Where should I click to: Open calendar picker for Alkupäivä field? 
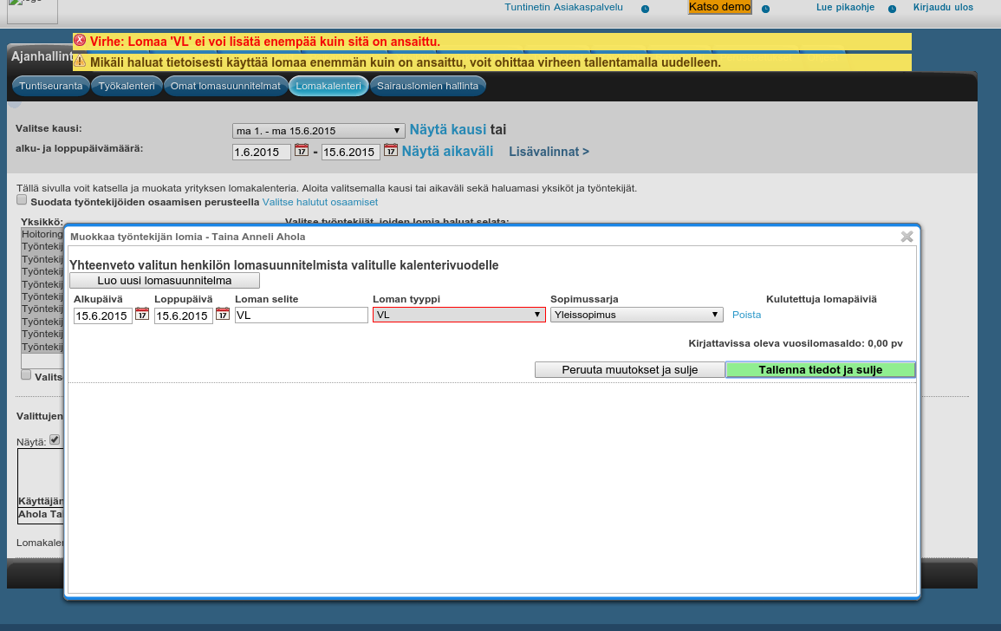pyautogui.click(x=142, y=315)
